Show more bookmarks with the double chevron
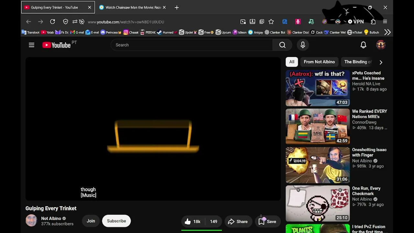This screenshot has height=233, width=414. (387, 32)
